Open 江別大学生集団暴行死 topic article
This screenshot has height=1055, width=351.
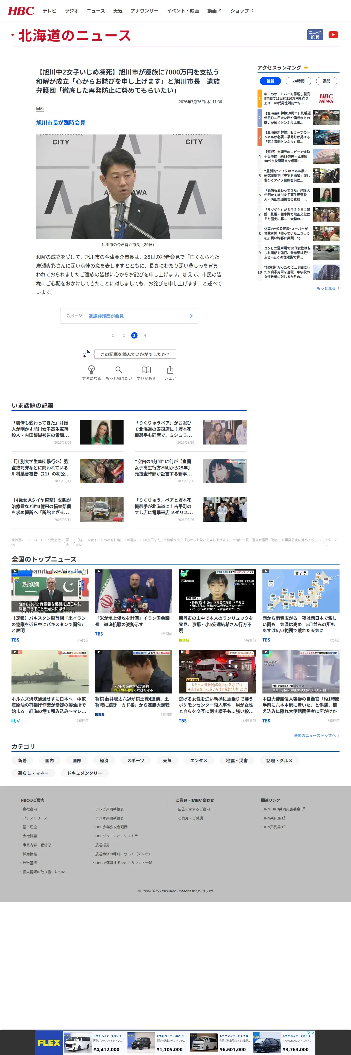click(x=68, y=471)
